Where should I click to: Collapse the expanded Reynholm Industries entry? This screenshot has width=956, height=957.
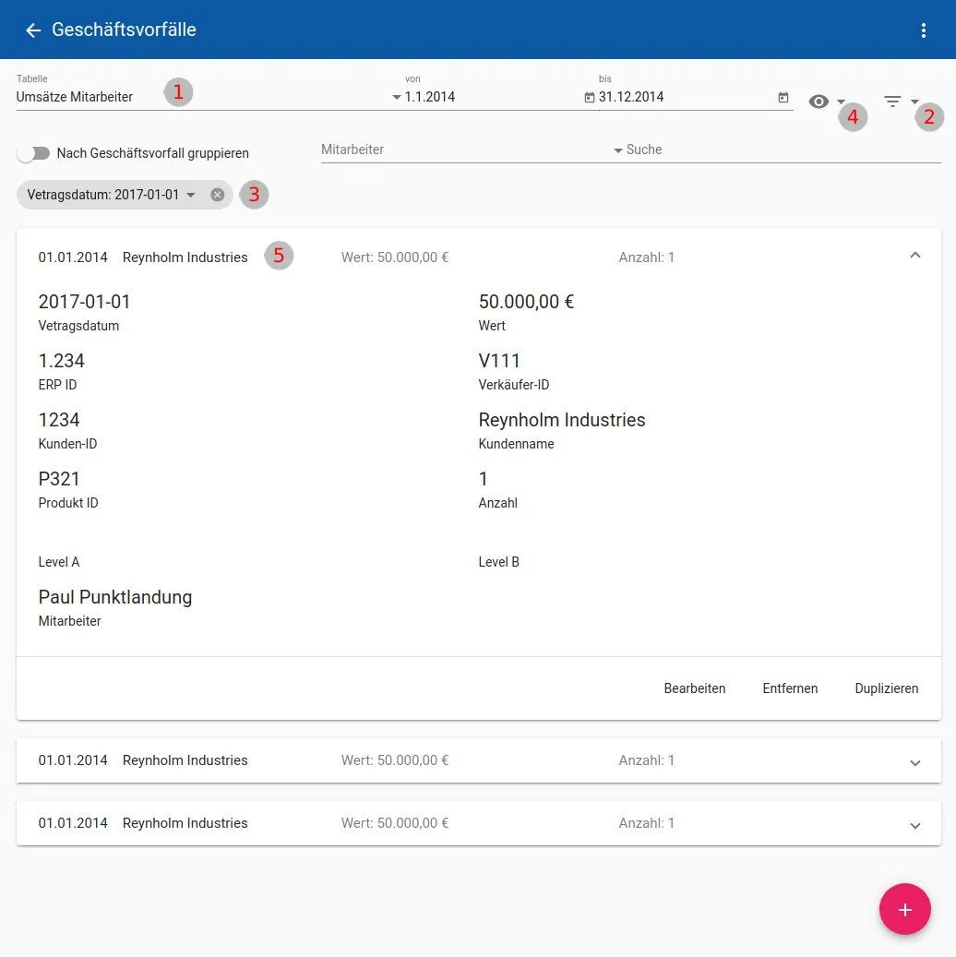[914, 255]
